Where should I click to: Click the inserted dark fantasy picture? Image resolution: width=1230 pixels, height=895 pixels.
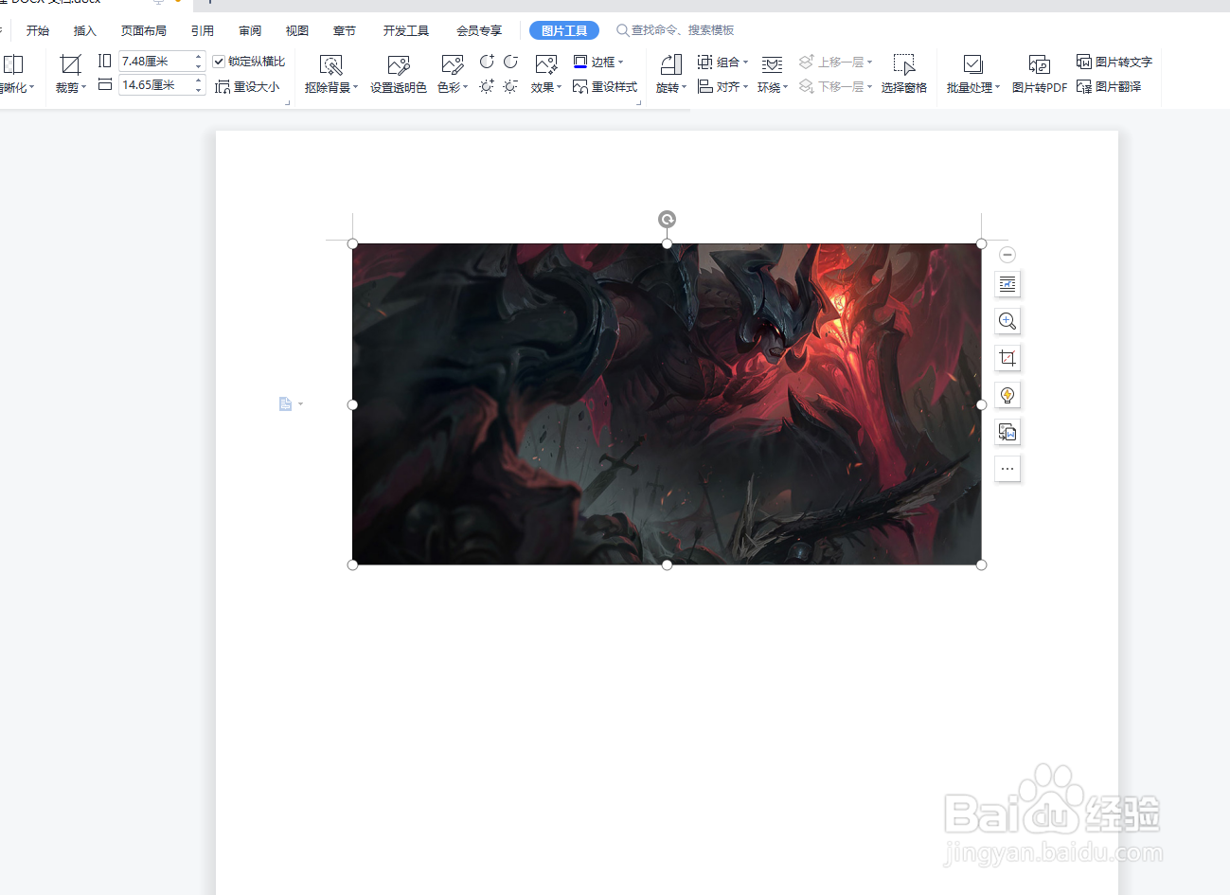667,404
